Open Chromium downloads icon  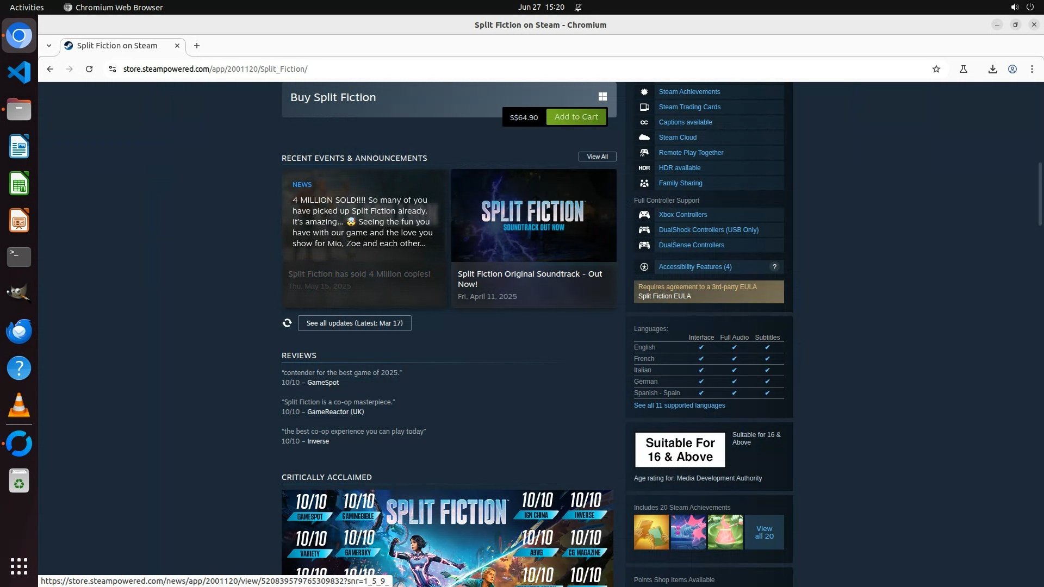992,69
